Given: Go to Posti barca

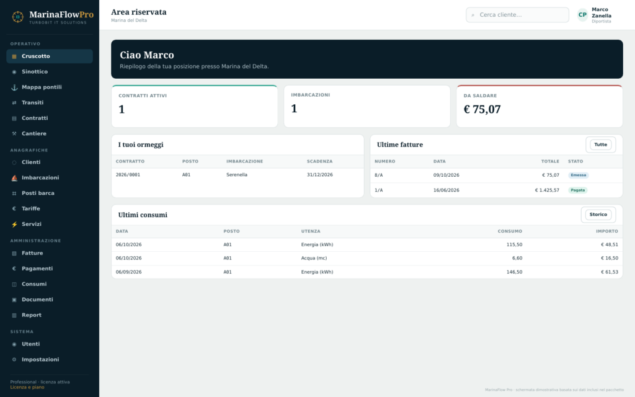Looking at the screenshot, I should click(50, 194).
